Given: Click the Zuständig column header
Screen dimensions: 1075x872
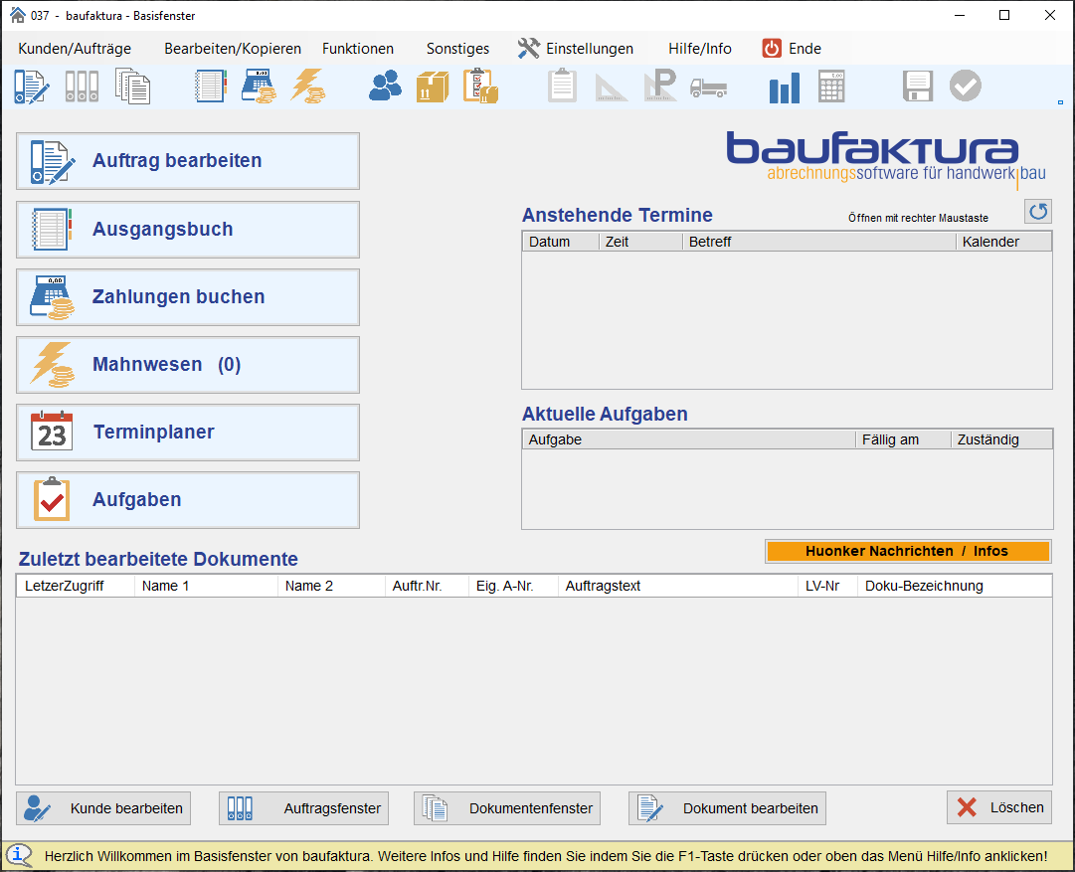Looking at the screenshot, I should tap(1001, 440).
